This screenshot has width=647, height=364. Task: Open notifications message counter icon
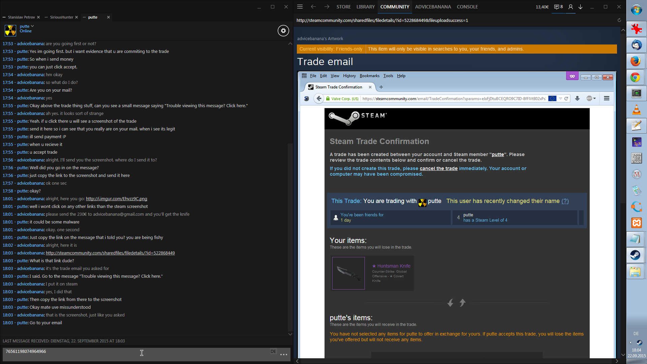click(558, 7)
